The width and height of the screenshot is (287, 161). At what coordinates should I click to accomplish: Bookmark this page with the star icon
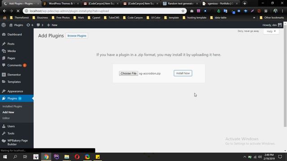point(183,11)
